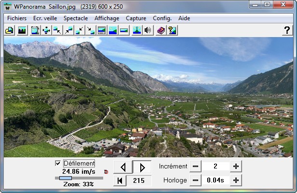This screenshot has height=193, width=297.
Task: Click the "Zoom: 33%" label
Action: tap(79, 184)
